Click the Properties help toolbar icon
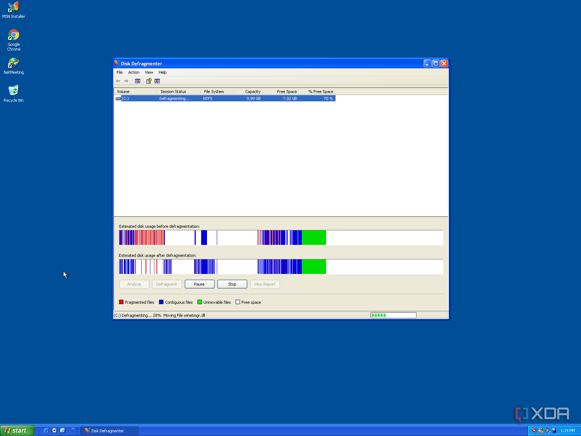This screenshot has height=436, width=581. (x=149, y=81)
